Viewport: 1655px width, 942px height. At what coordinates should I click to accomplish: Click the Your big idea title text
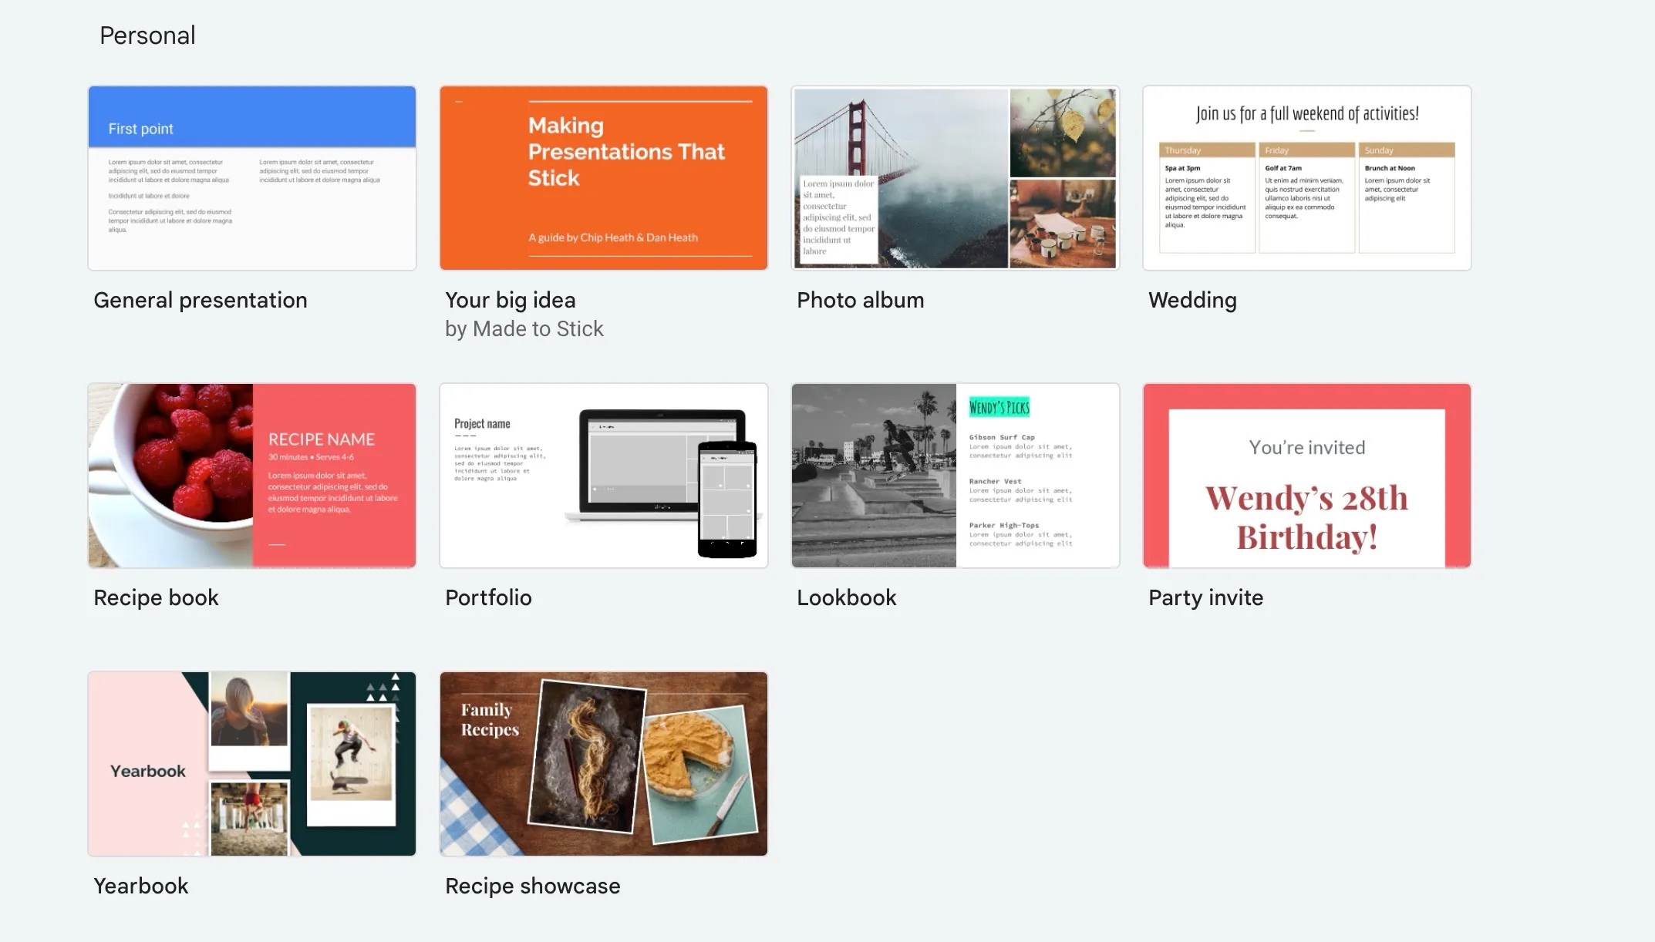(510, 300)
